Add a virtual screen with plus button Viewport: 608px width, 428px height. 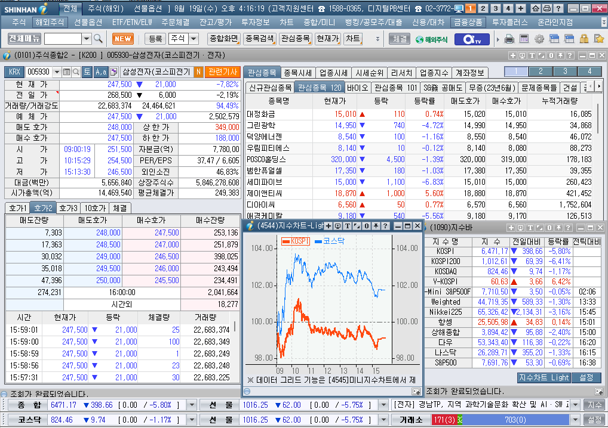tap(520, 8)
